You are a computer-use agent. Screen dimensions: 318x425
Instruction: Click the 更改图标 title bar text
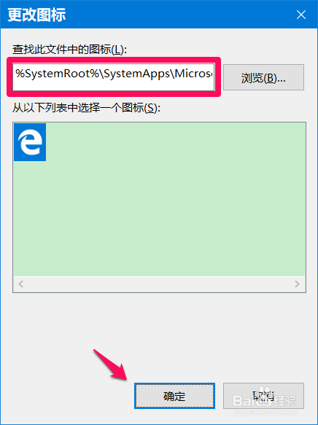[x=36, y=15]
